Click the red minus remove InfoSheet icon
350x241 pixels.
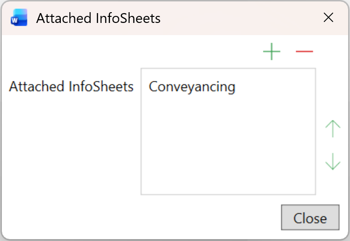coord(304,51)
